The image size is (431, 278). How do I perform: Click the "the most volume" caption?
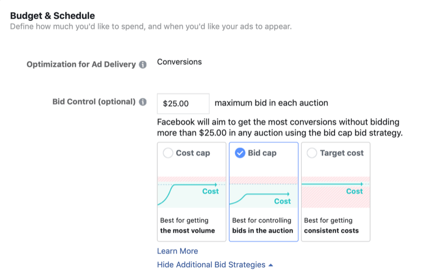pos(187,231)
